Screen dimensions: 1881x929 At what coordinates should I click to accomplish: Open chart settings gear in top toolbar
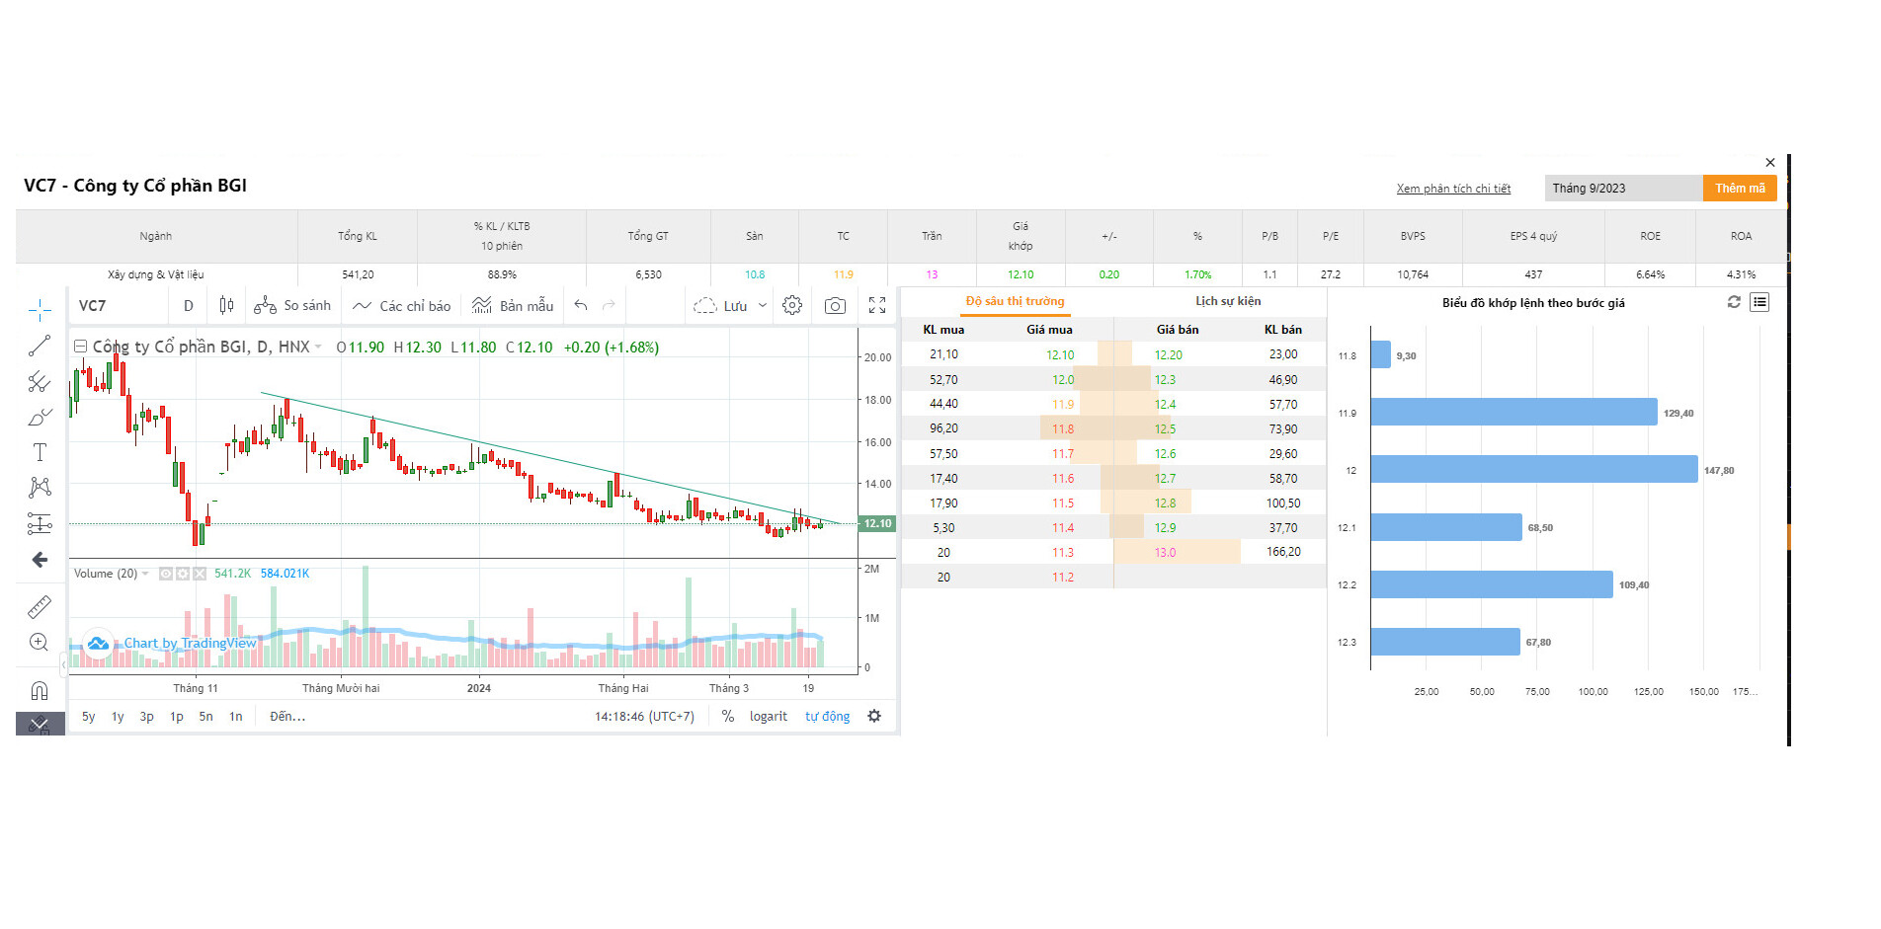(792, 306)
